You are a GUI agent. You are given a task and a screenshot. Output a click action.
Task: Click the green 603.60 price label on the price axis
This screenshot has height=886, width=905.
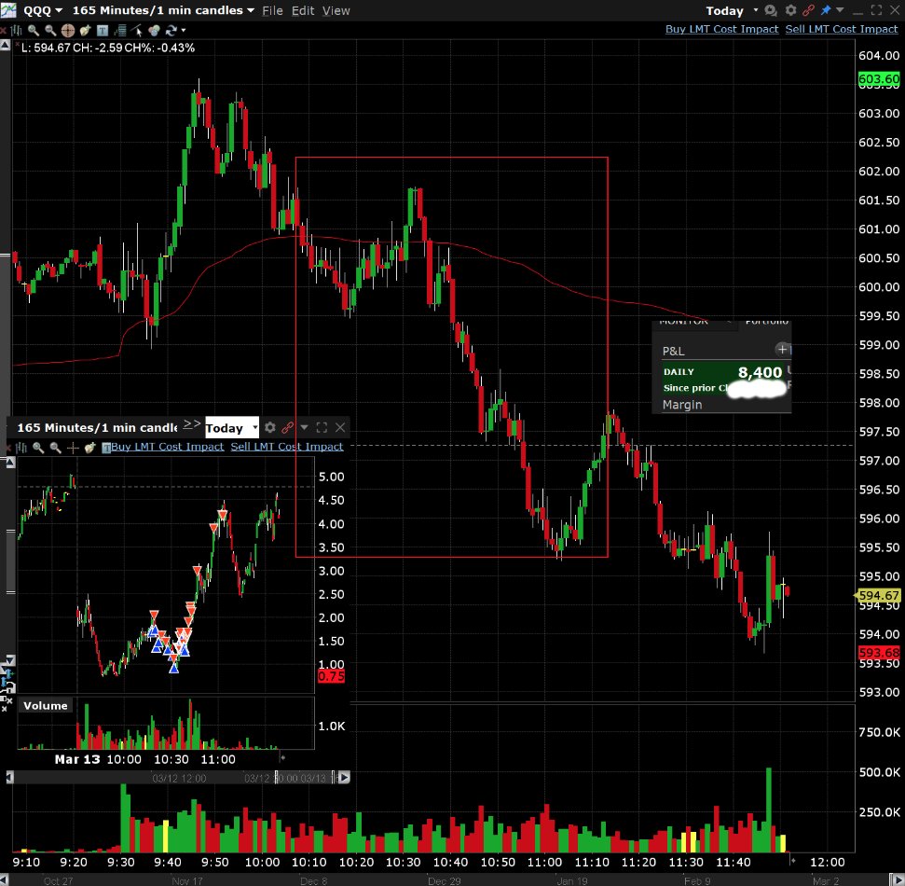click(x=879, y=78)
